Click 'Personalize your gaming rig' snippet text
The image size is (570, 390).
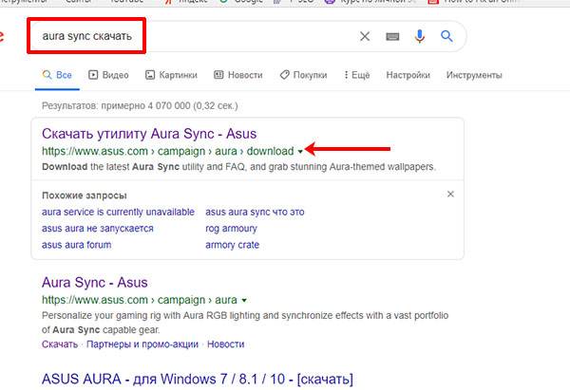[245, 323]
